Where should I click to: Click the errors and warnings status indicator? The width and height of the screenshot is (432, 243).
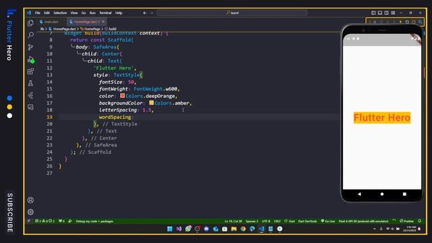point(45,221)
